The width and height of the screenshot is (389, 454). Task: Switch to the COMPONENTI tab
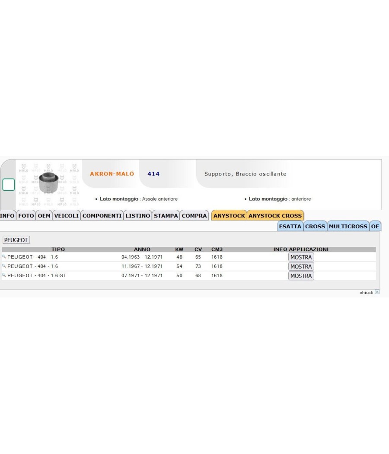(102, 216)
